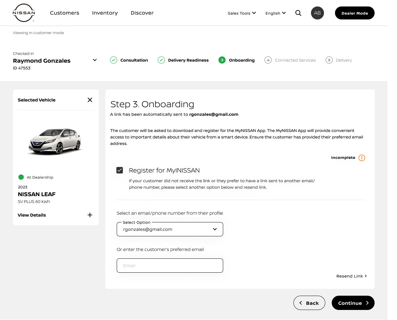Image resolution: width=397 pixels, height=320 pixels.
Task: Click the NISSAN LEAF model name
Action: pyautogui.click(x=37, y=194)
